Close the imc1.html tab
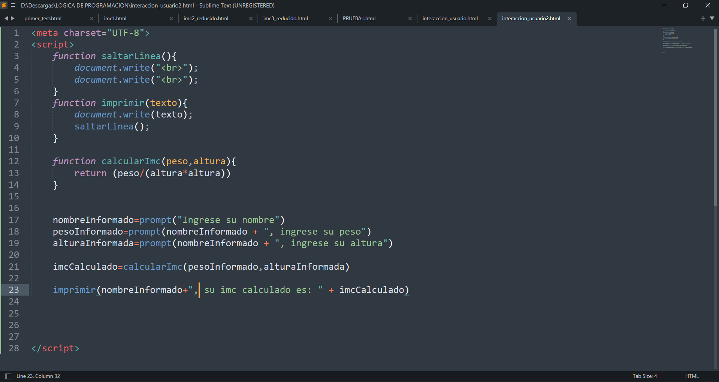The height and width of the screenshot is (382, 719). pyautogui.click(x=171, y=19)
